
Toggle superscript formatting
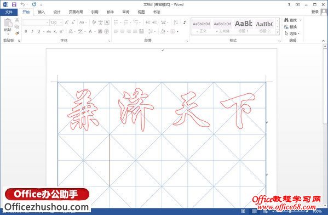click(x=61, y=31)
